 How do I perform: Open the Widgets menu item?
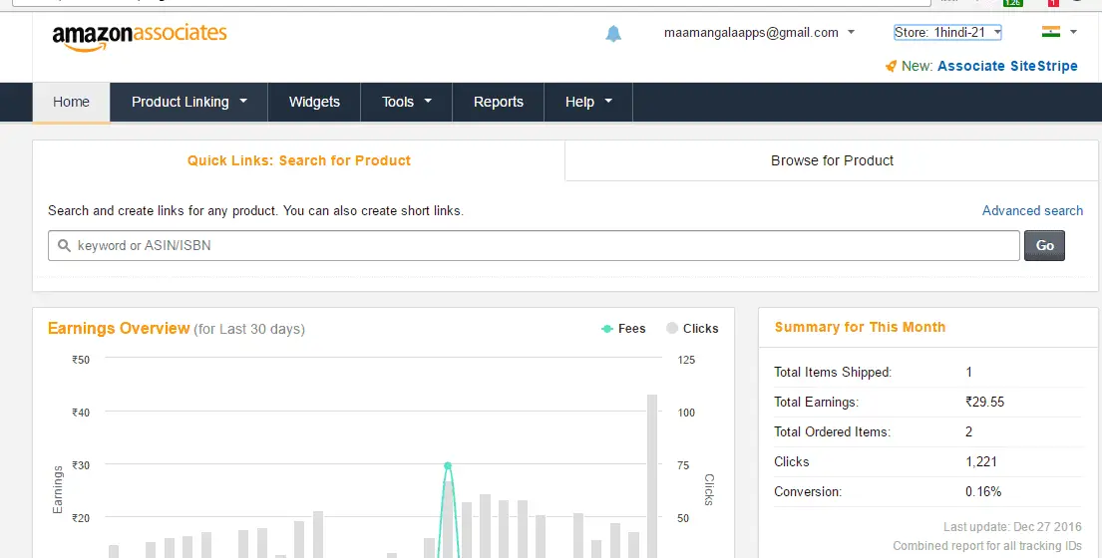pos(314,102)
